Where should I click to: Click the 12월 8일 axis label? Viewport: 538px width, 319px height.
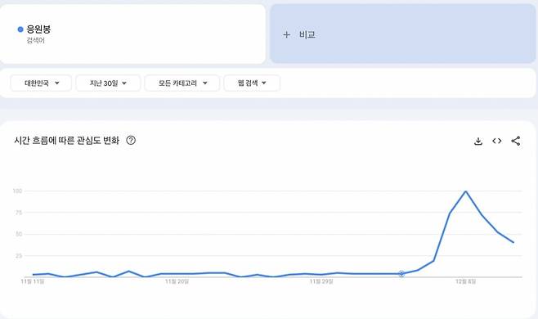coord(465,281)
